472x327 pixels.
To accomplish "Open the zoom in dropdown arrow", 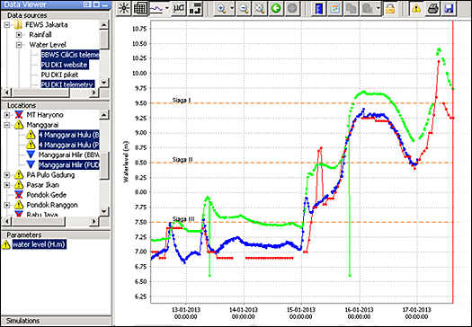I will 232,8.
